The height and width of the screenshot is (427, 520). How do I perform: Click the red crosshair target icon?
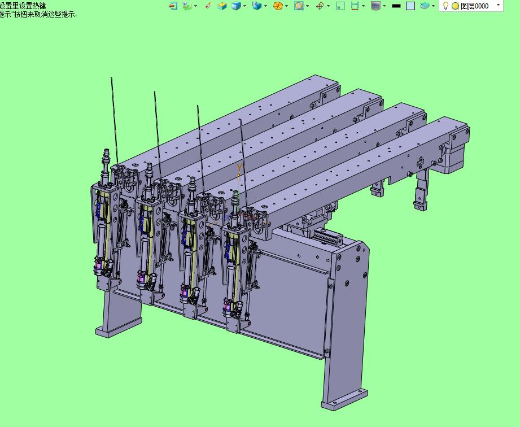click(x=320, y=6)
